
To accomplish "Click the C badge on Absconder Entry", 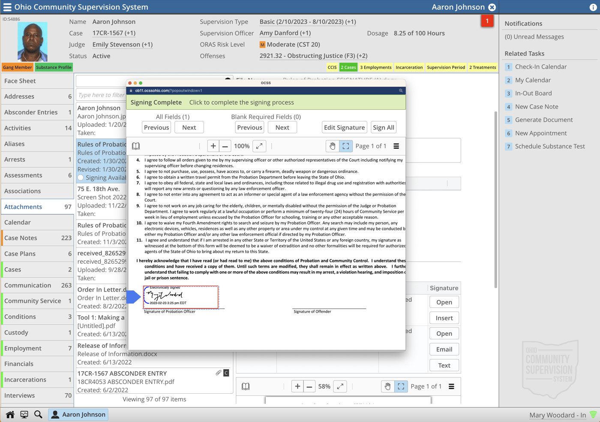I will (226, 373).
